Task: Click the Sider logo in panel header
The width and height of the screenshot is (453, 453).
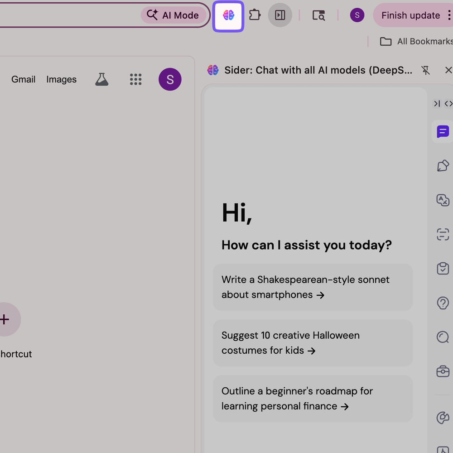Action: pos(213,70)
